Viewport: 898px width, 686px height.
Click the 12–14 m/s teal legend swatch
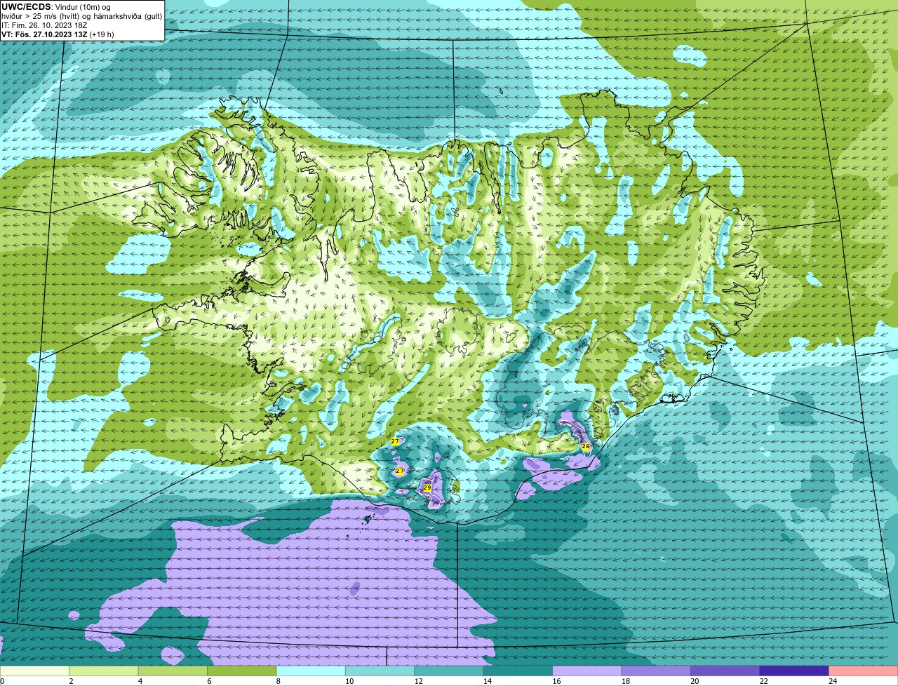449,671
